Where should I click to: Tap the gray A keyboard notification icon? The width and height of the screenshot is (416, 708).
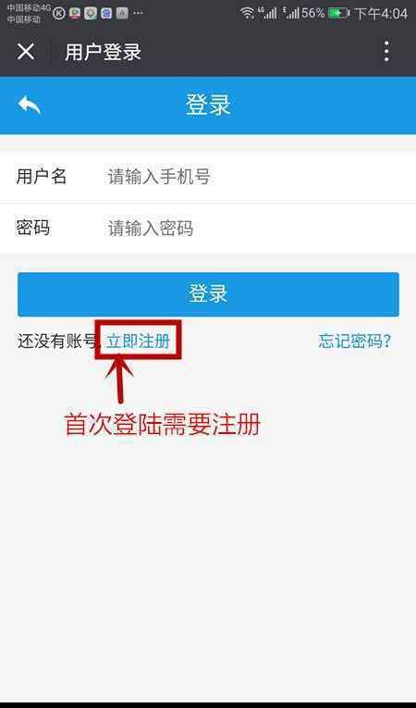pos(122,14)
